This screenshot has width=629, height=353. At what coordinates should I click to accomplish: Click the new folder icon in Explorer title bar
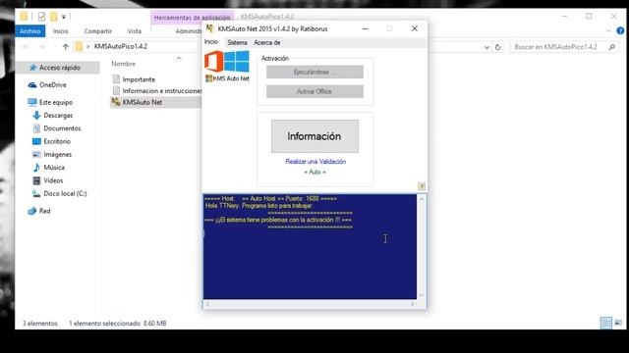[54, 17]
